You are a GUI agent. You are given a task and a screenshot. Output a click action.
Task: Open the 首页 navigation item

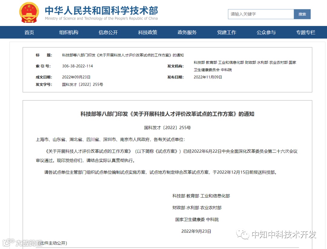click(x=29, y=32)
